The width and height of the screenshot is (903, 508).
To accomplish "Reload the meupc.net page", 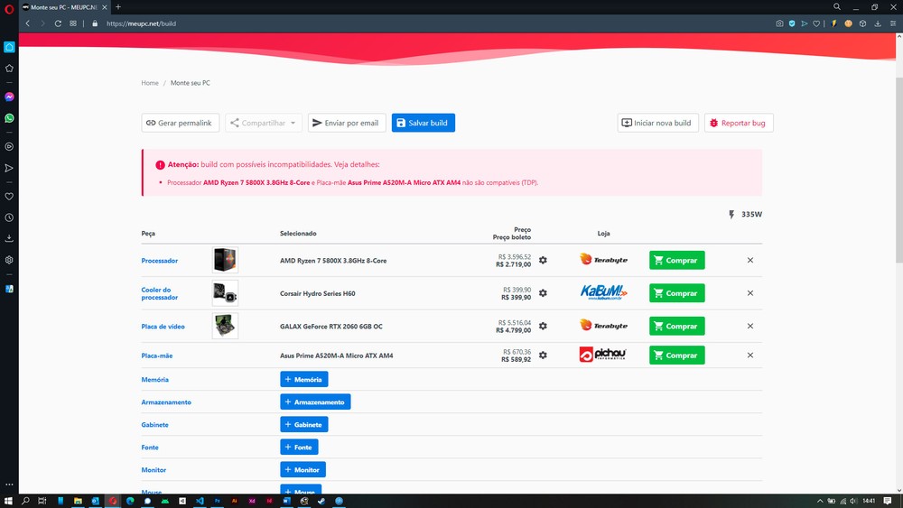I will point(58,23).
